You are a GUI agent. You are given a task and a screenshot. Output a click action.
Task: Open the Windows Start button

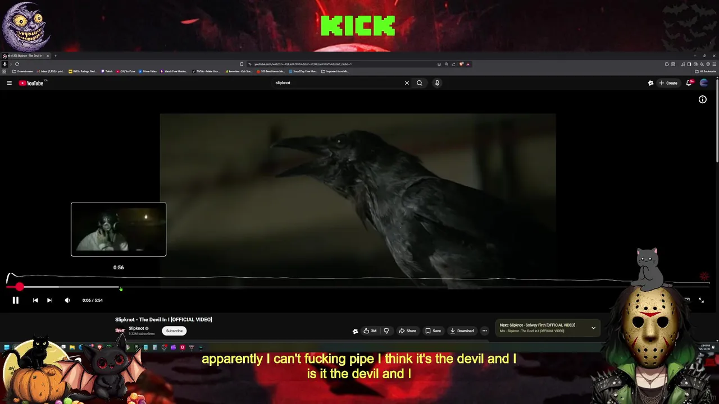pos(6,347)
